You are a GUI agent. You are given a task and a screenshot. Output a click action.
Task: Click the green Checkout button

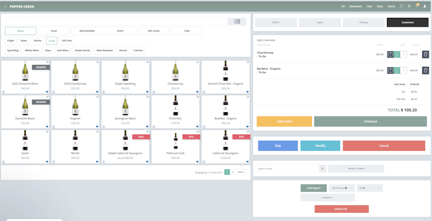pos(370,121)
